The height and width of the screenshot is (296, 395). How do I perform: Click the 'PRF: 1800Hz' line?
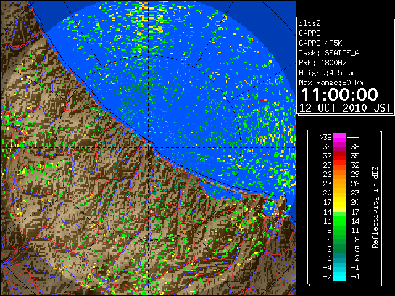(323, 63)
